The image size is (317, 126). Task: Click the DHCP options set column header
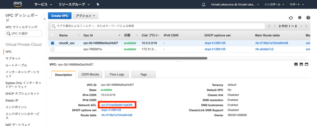pos(218,35)
